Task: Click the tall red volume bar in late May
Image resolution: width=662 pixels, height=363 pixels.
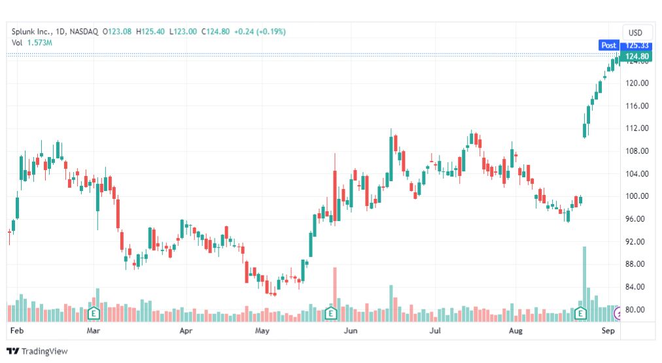Action: pos(335,294)
